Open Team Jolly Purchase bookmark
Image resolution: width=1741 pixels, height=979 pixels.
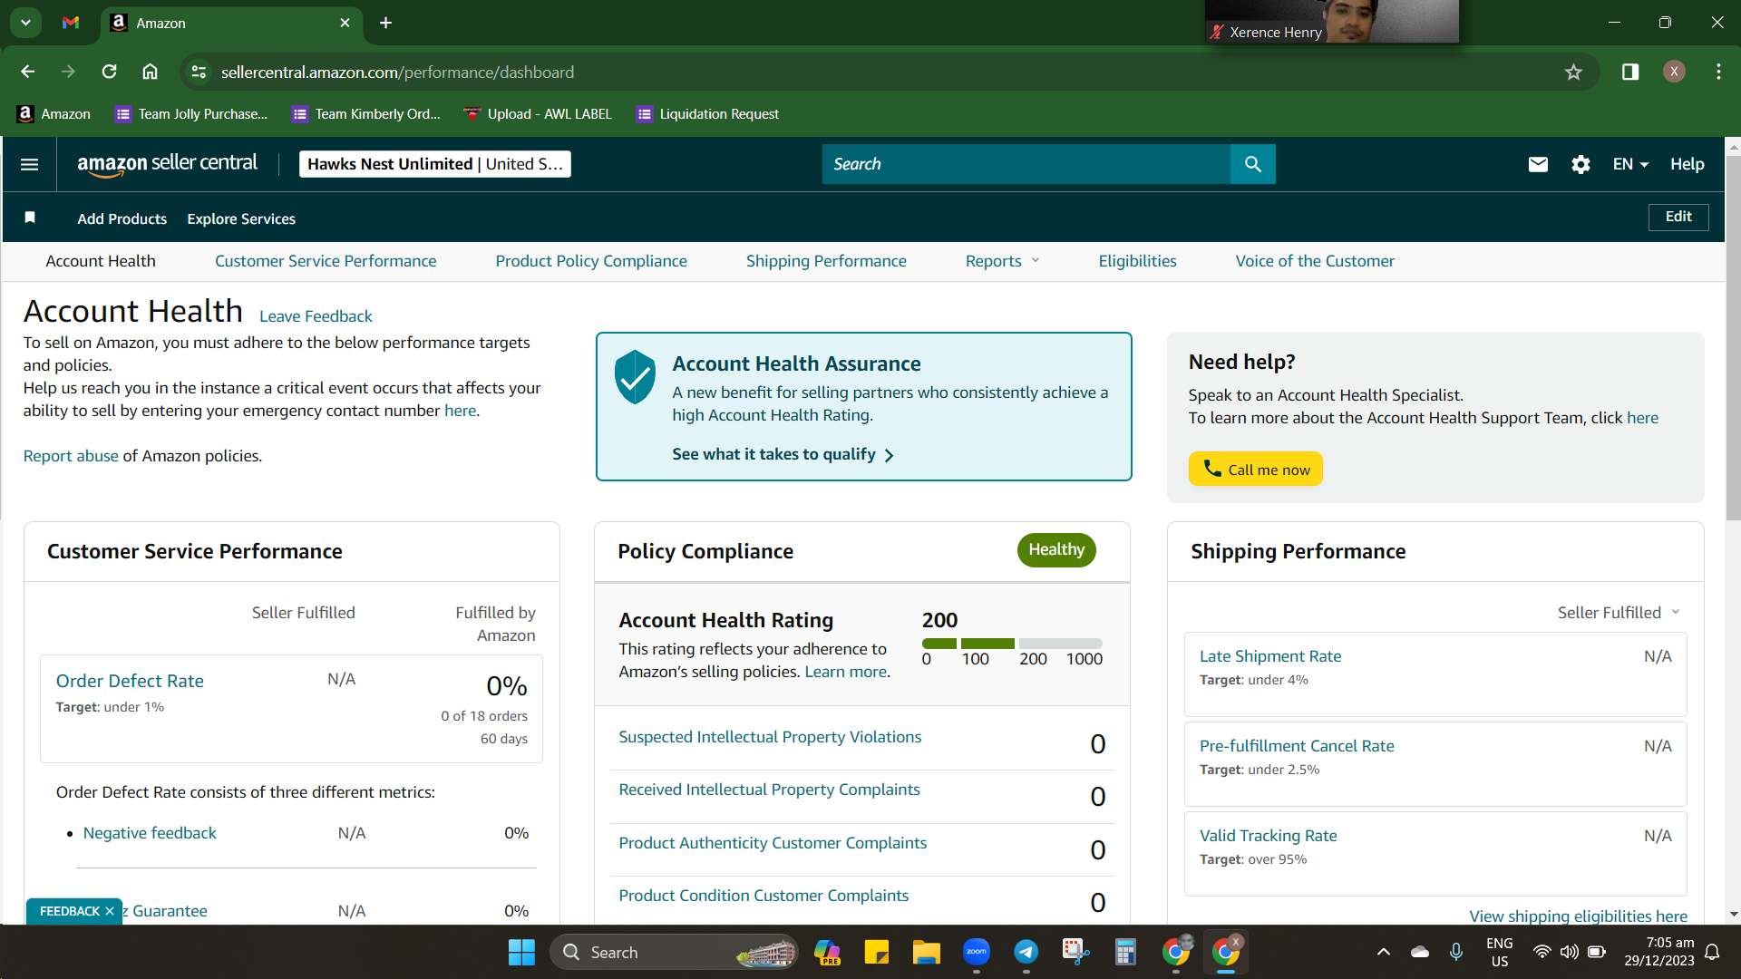pyautogui.click(x=191, y=114)
